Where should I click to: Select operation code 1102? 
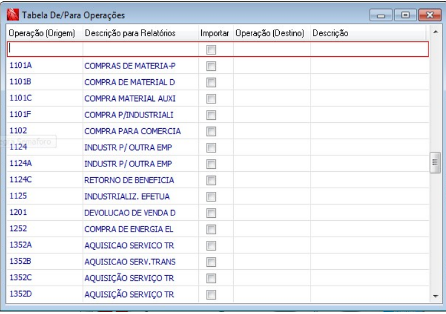click(x=18, y=131)
